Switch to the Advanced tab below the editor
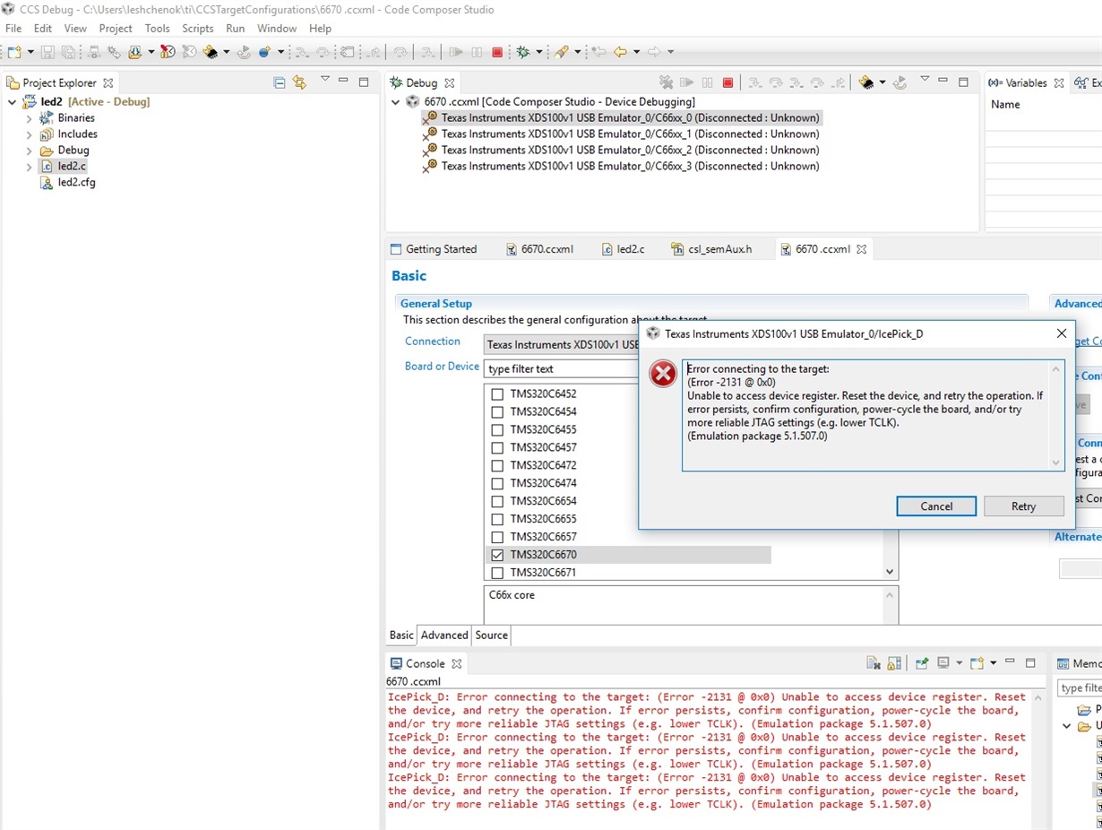The image size is (1102, 830). [444, 635]
